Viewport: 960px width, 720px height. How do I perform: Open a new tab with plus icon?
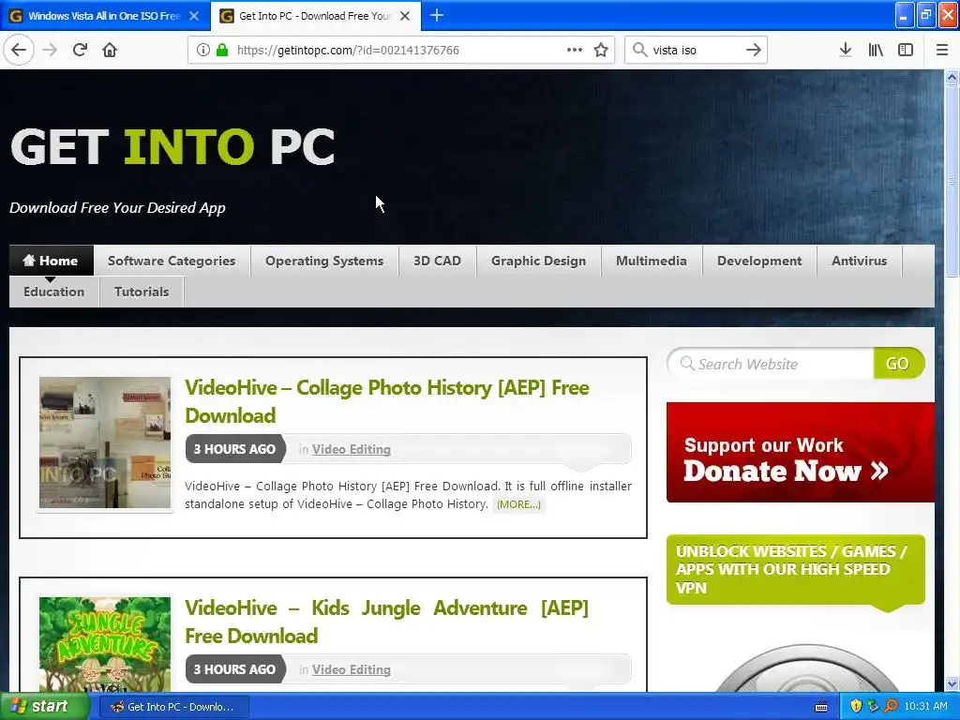click(437, 15)
